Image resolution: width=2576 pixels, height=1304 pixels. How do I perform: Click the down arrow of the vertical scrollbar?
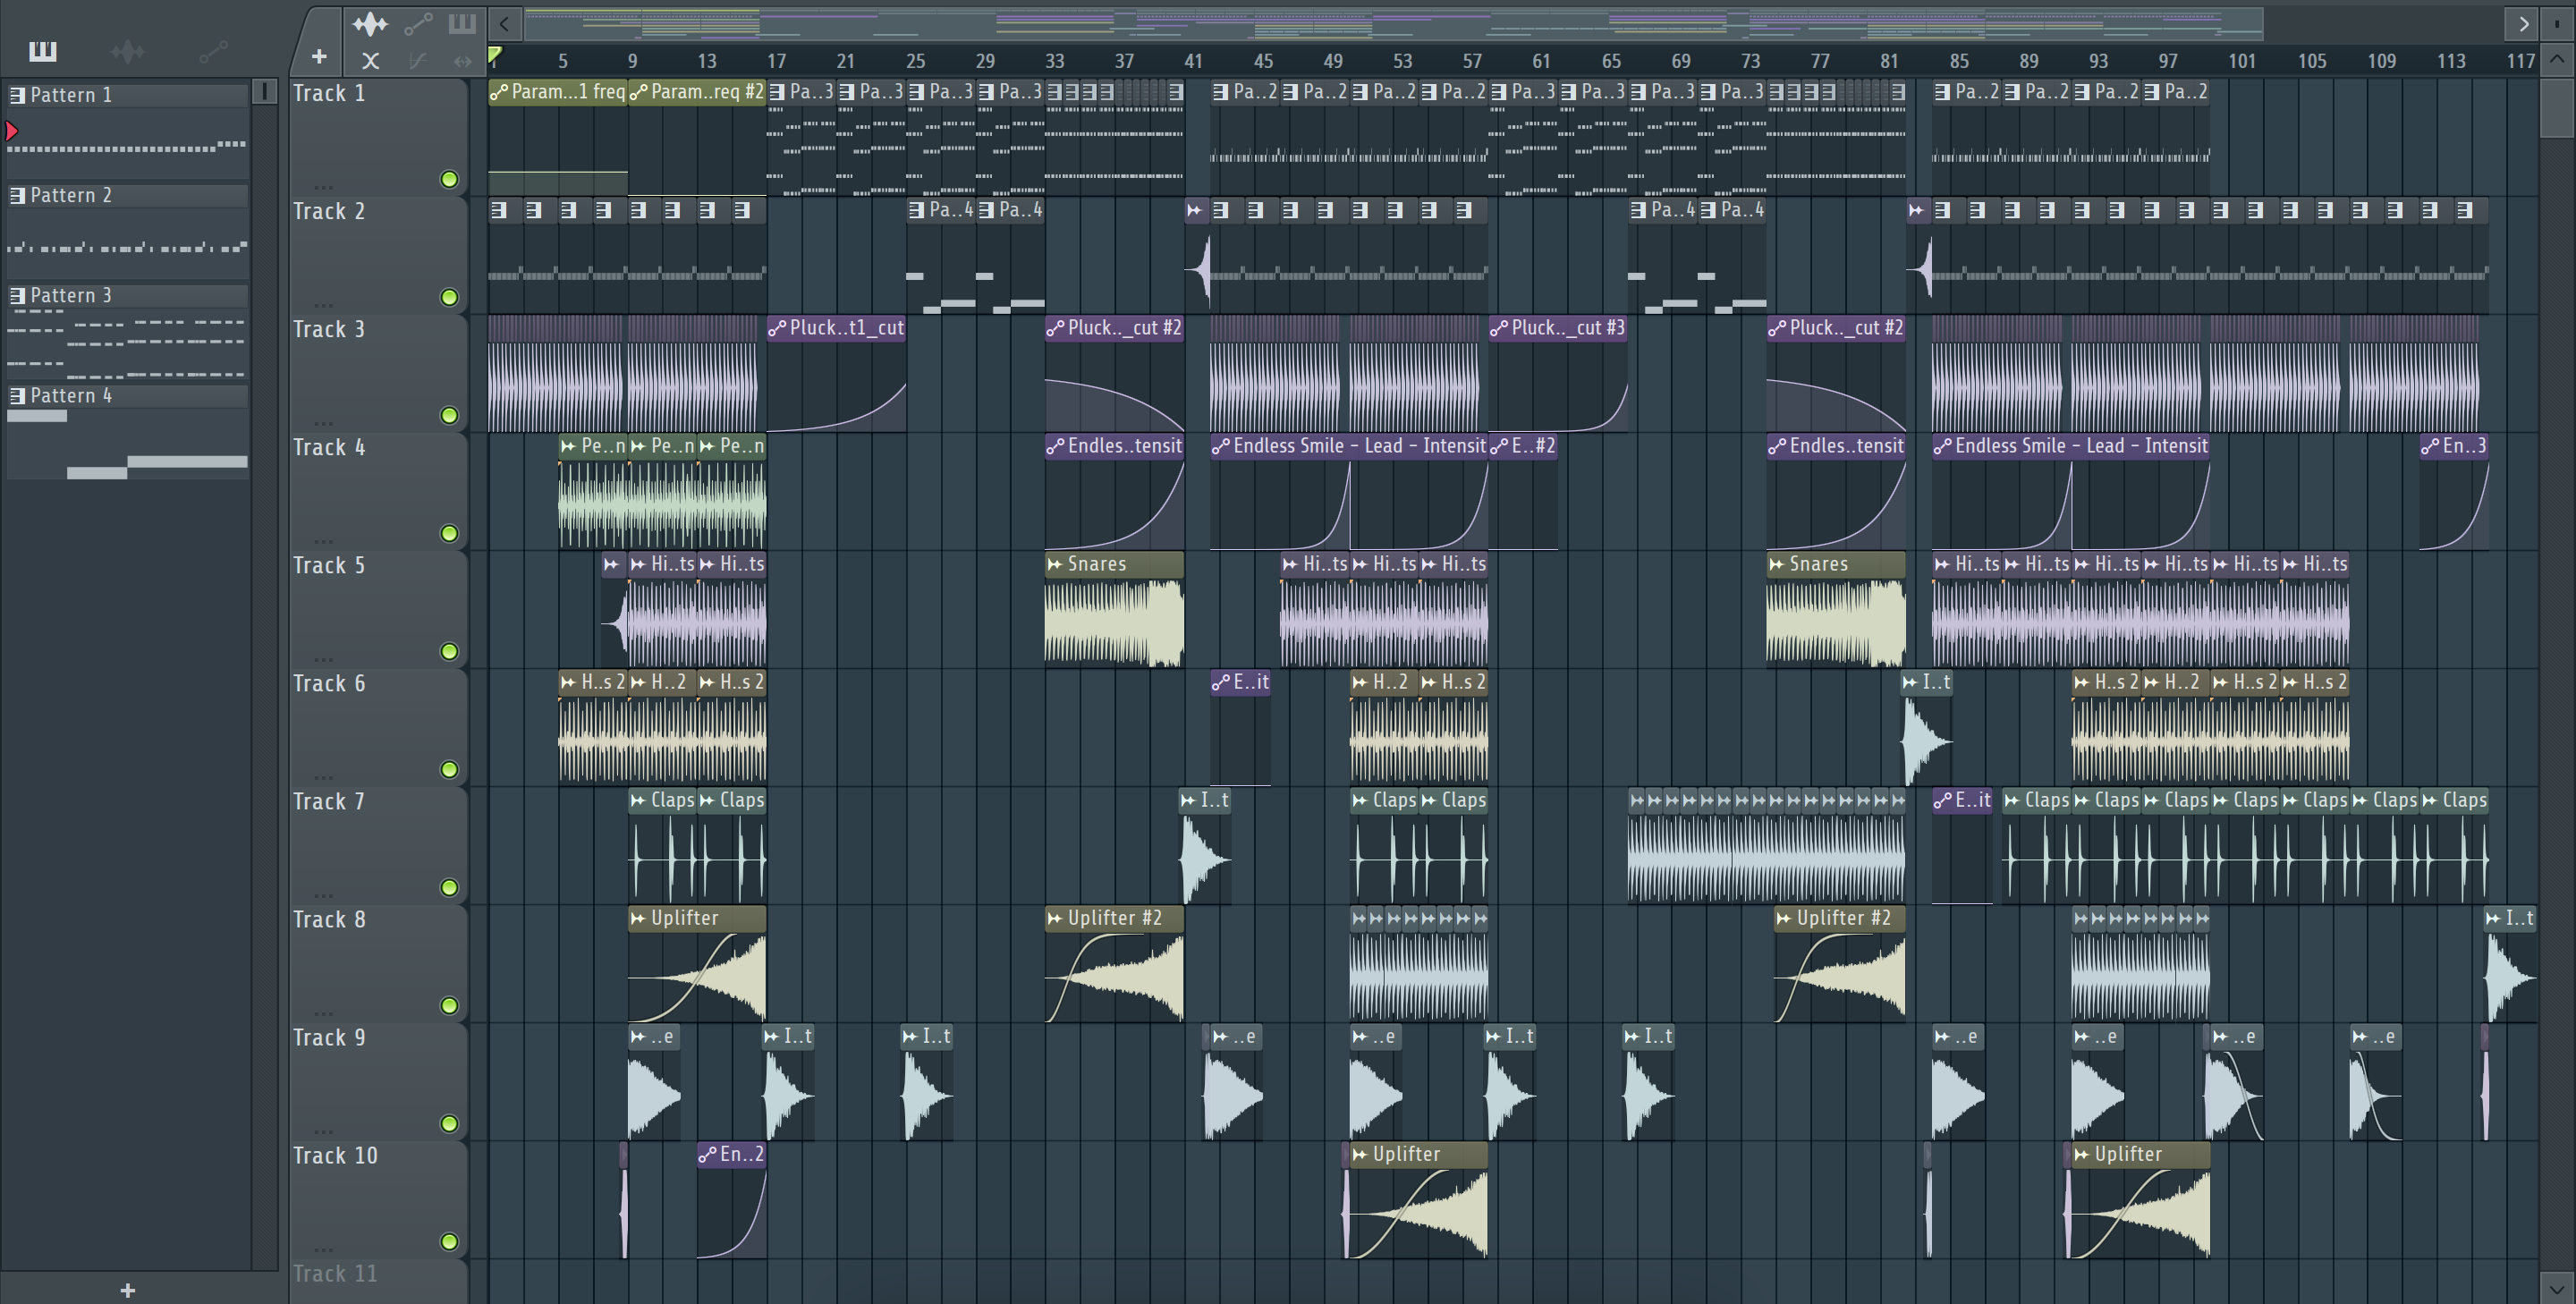click(x=2557, y=1288)
